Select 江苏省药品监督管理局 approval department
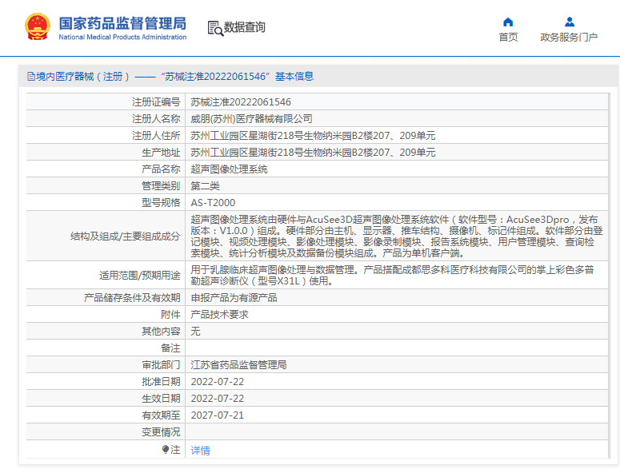This screenshot has width=620, height=469. click(x=238, y=365)
